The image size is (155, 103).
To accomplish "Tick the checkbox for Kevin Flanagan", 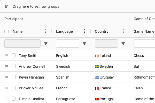I will pyautogui.click(x=14, y=77).
